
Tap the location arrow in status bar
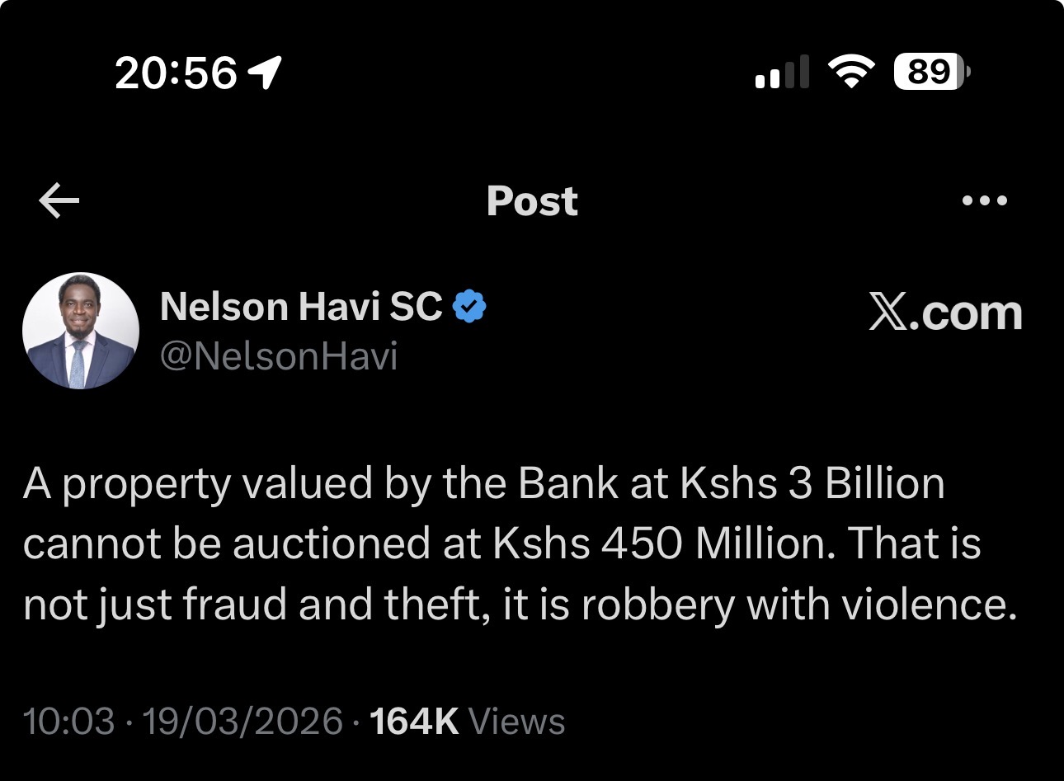pyautogui.click(x=266, y=73)
